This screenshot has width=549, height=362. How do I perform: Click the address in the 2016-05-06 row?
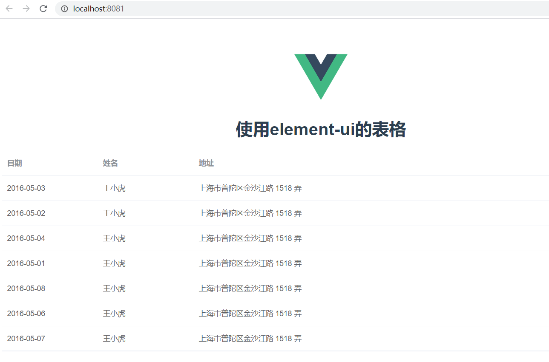(250, 314)
